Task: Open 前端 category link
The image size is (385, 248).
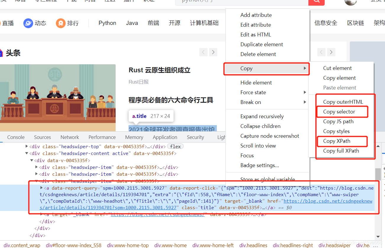Action: tap(153, 23)
